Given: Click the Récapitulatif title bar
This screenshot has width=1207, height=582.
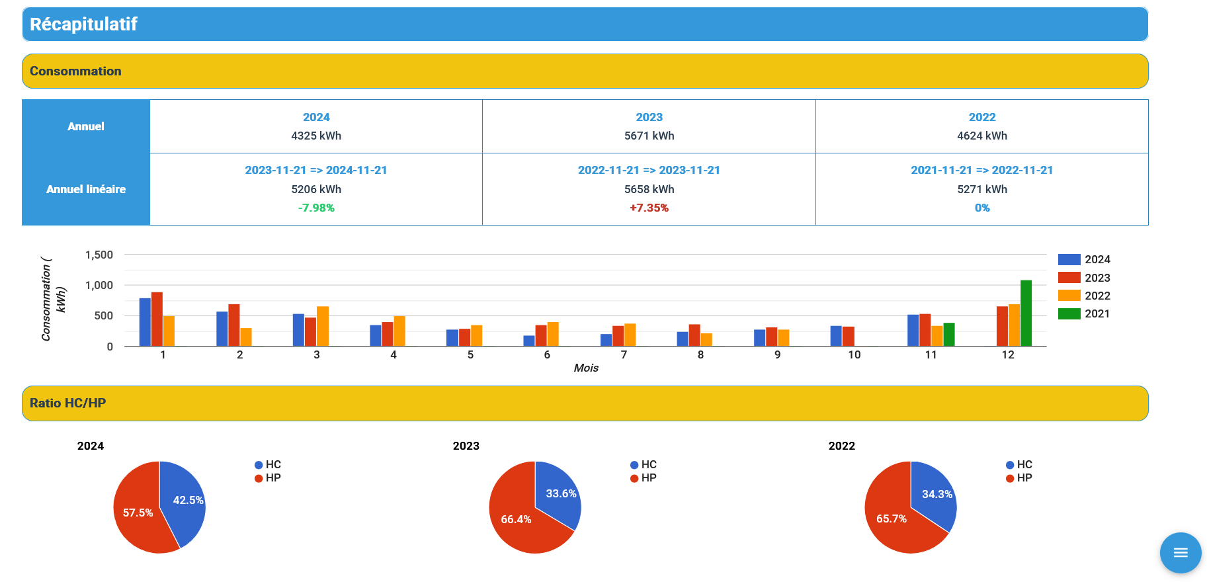Looking at the screenshot, I should pyautogui.click(x=585, y=24).
